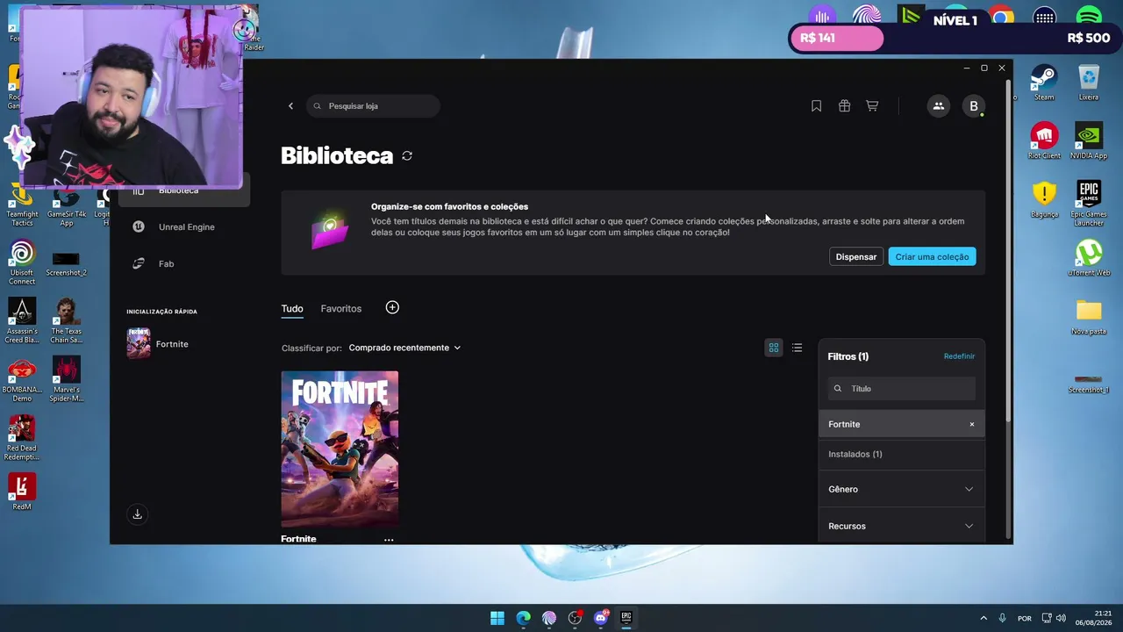The image size is (1123, 632).
Task: Open the downloads icon in the sidebar
Action: (137, 514)
